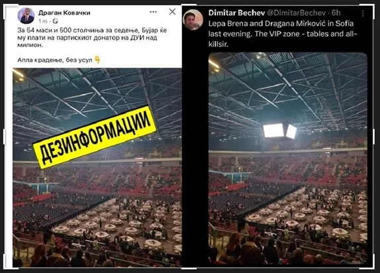Click the @DimitarBechev handle
This screenshot has height=273, width=380.
pyautogui.click(x=296, y=13)
